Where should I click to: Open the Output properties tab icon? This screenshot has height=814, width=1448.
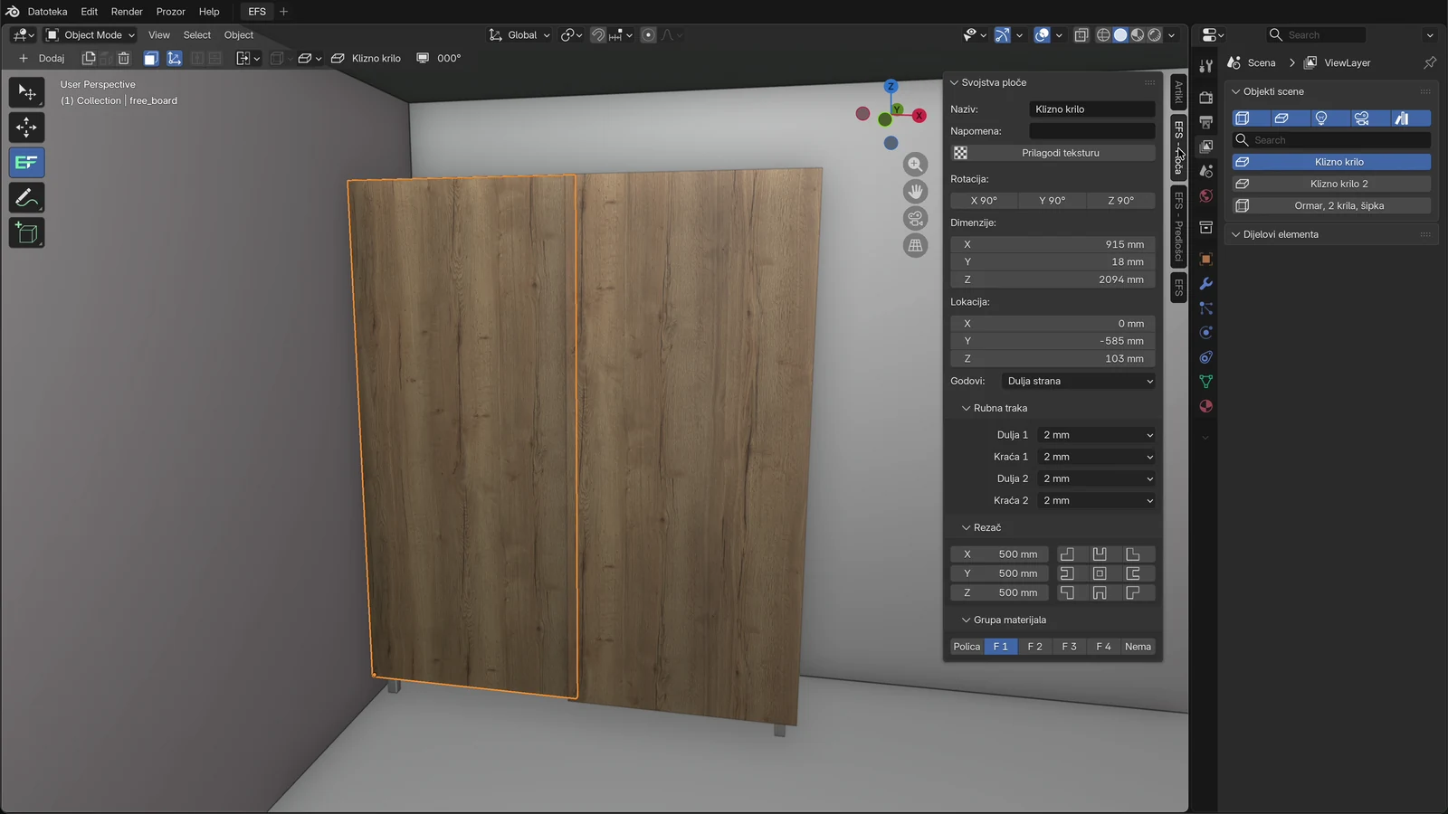(1205, 121)
